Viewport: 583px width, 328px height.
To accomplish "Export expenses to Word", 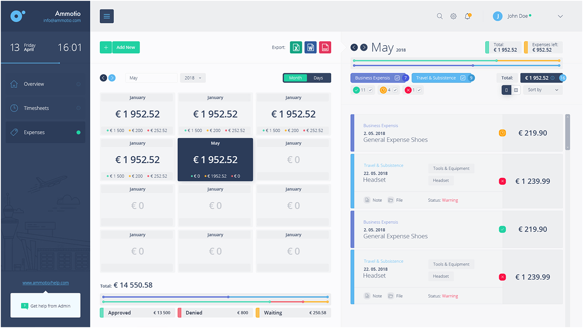I will coord(310,47).
